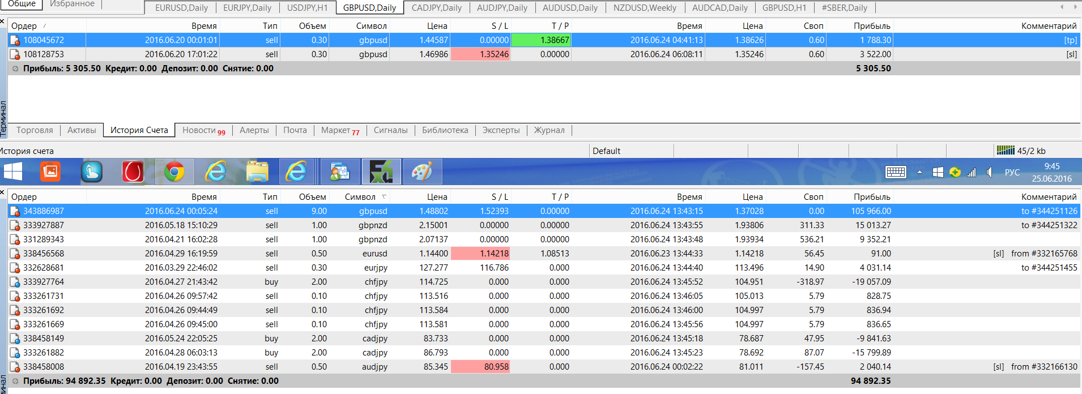1082x394 pixels.
Task: Close the lower terminal panel X
Action: [x=2, y=192]
